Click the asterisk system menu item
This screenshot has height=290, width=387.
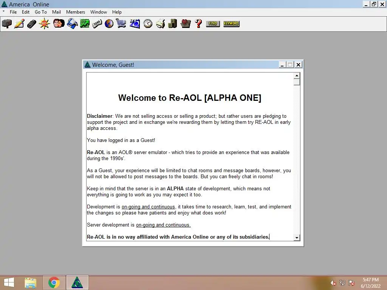3,12
